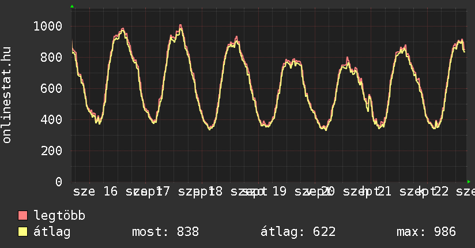Click the y-axis label 0

click(59, 182)
